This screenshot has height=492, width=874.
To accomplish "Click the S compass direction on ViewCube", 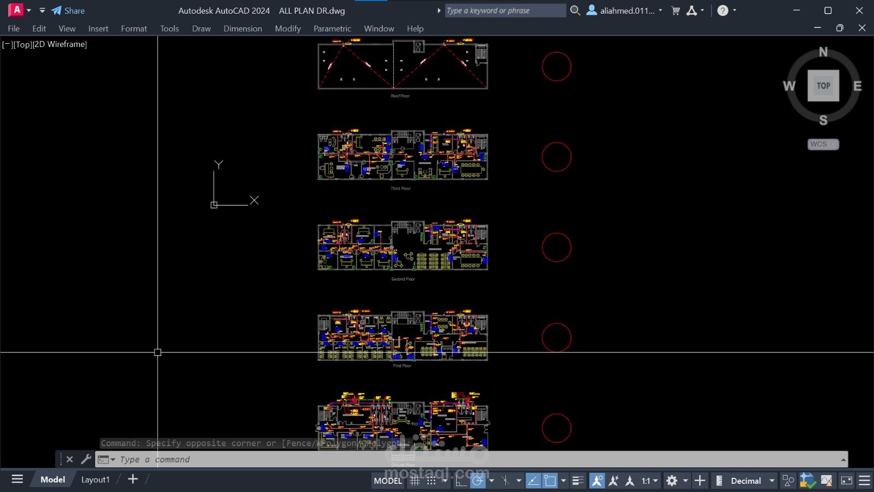I will point(823,120).
